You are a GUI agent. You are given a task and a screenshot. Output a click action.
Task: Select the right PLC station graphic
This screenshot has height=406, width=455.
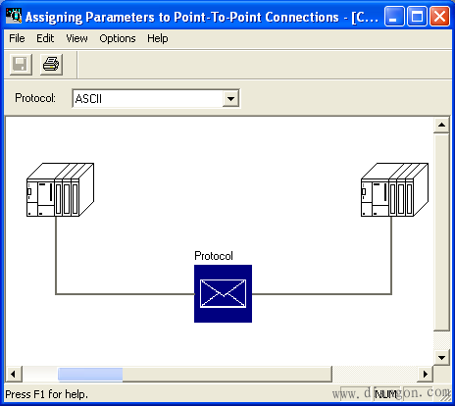[394, 190]
